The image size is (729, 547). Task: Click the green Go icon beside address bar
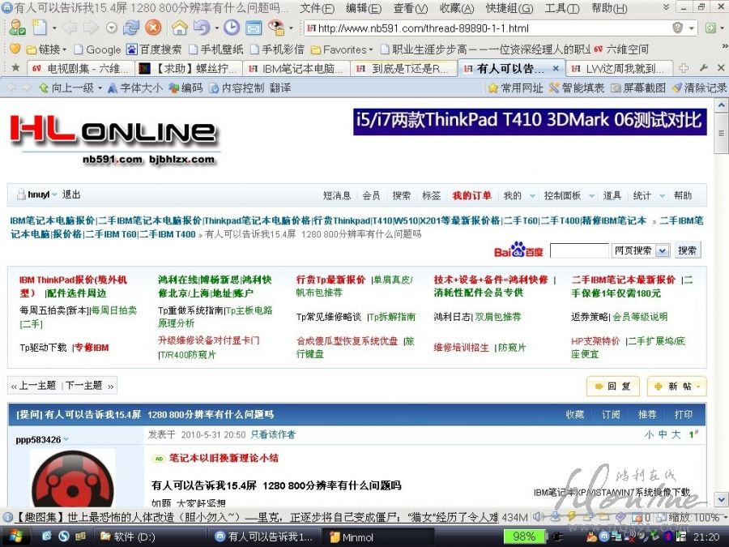click(x=710, y=28)
